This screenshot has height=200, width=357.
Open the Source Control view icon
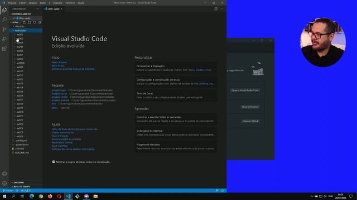coord(4,29)
